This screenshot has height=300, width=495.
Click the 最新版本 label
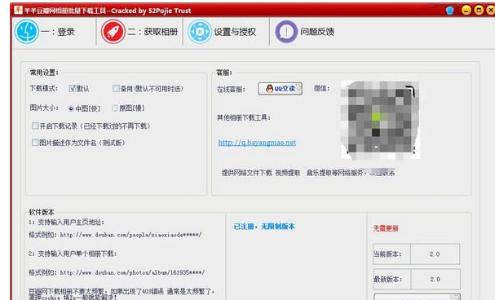pos(387,279)
